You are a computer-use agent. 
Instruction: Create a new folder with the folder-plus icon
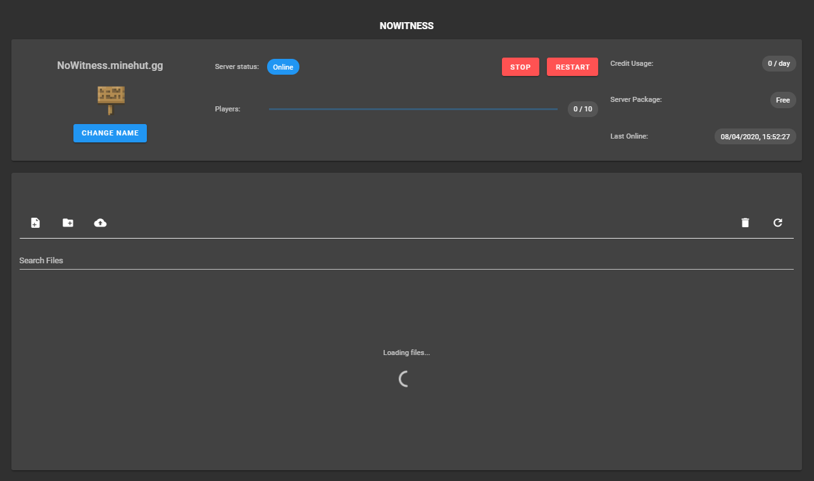click(68, 223)
